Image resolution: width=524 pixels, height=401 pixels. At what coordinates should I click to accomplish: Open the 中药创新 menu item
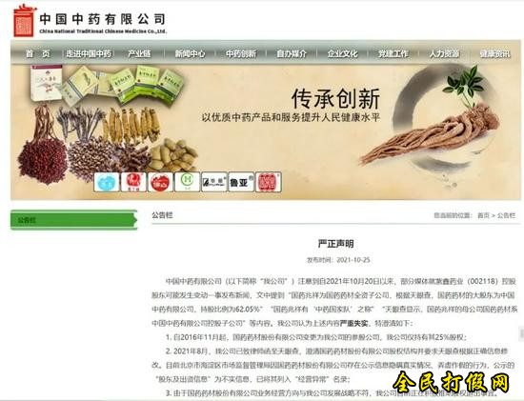(241, 53)
